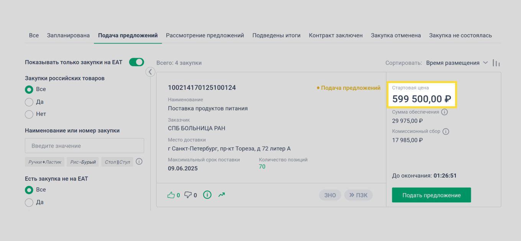Open the Время размещения sort dropdown
This screenshot has height=241, width=521.
tap(457, 63)
